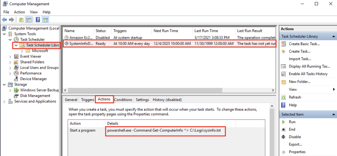Switch to the Triggers tab
This screenshot has width=337, height=156.
tap(88, 100)
